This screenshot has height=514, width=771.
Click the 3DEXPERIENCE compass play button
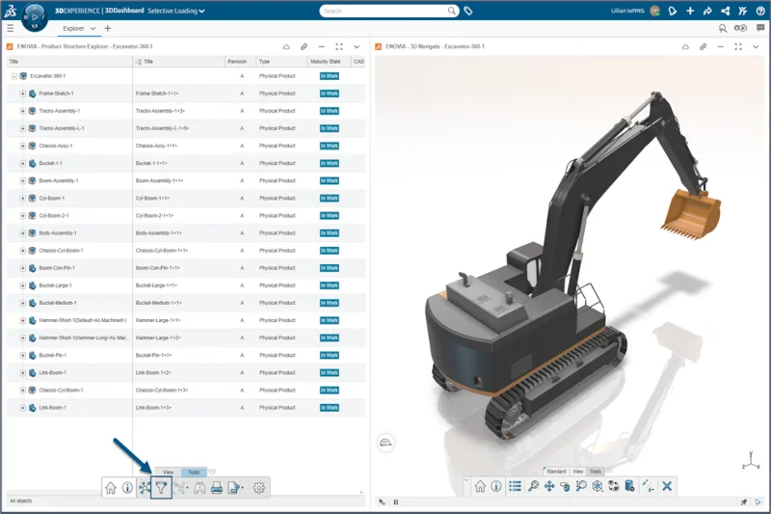click(35, 16)
